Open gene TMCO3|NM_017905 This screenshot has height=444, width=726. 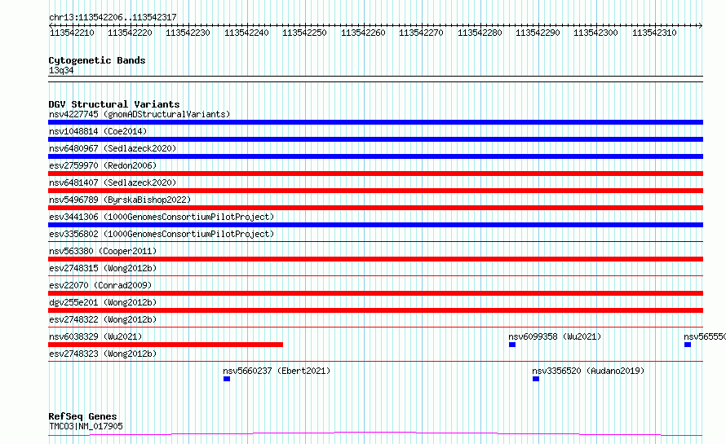point(86,426)
